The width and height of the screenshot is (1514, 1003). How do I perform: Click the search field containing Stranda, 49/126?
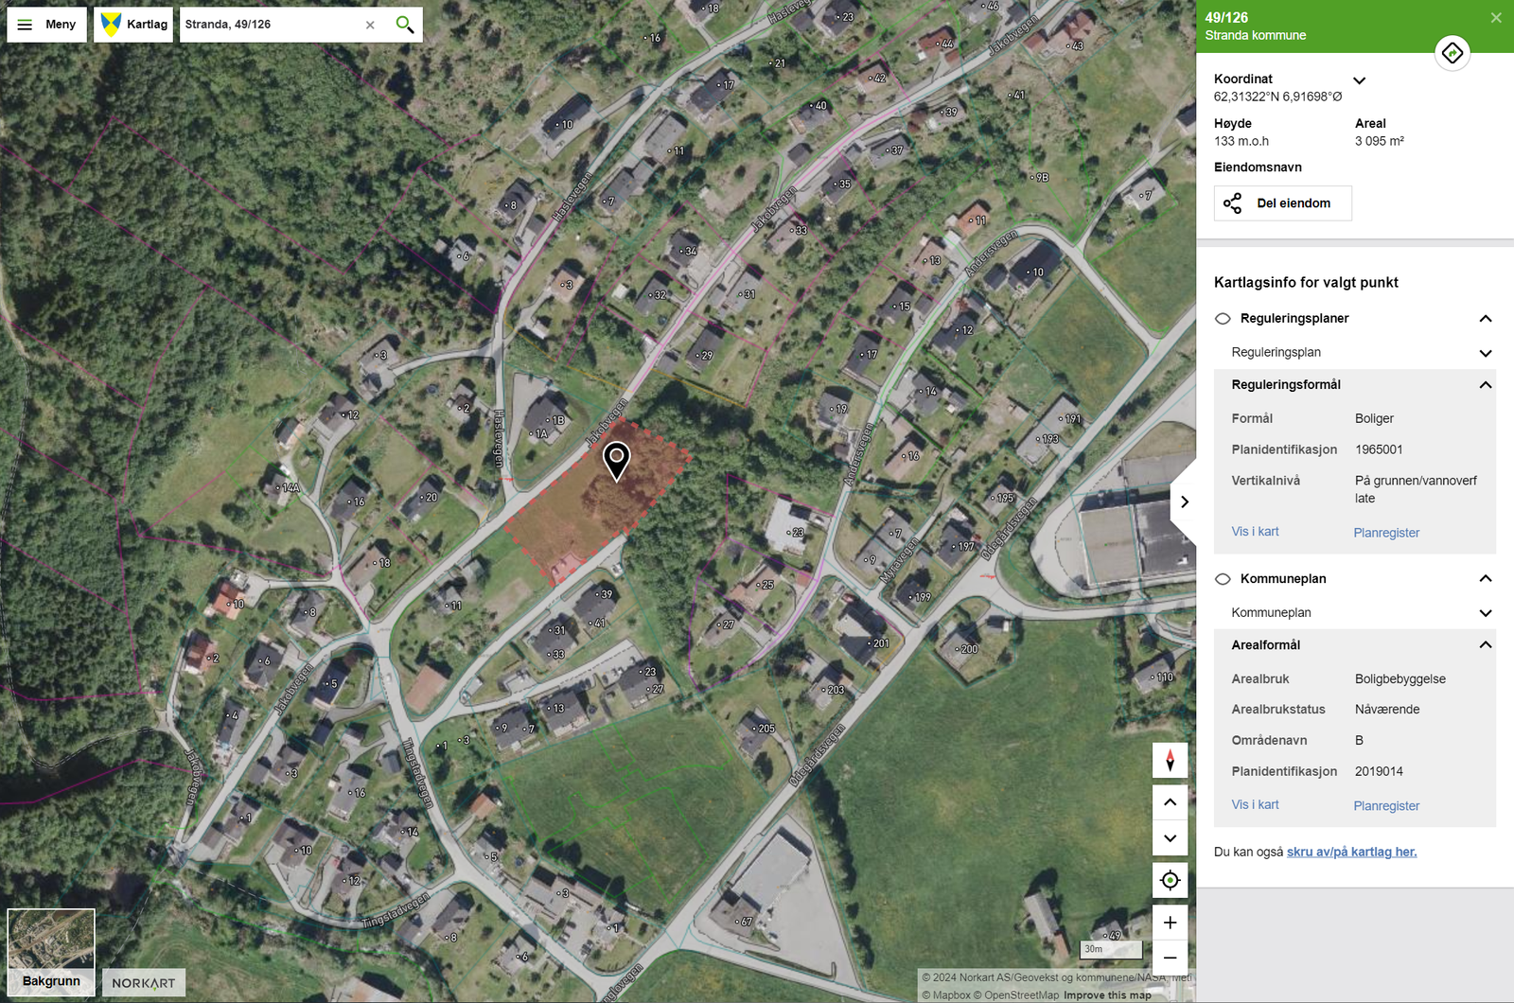(x=270, y=25)
